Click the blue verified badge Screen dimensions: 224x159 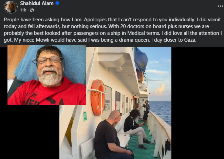coord(57,3)
